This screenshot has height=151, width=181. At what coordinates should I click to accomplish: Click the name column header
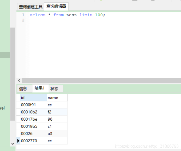click(x=57, y=98)
